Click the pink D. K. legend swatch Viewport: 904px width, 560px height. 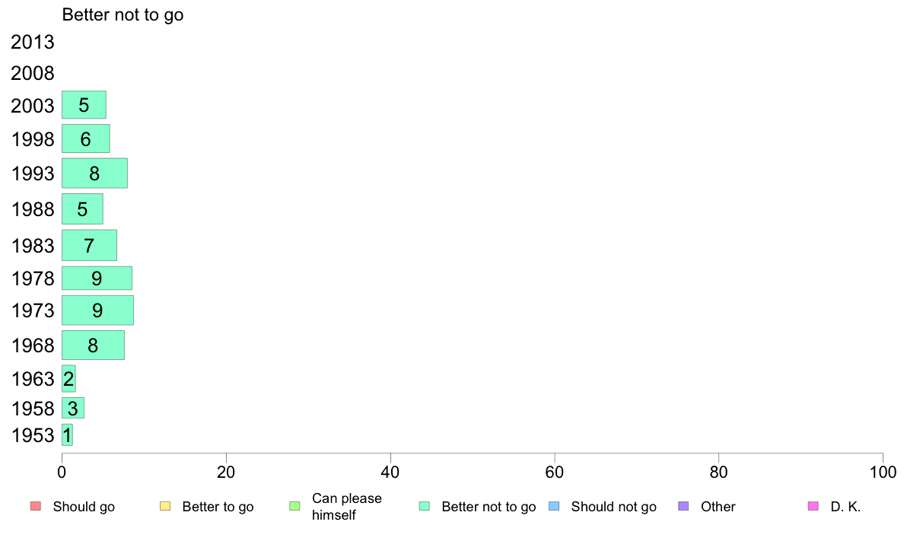coord(813,507)
